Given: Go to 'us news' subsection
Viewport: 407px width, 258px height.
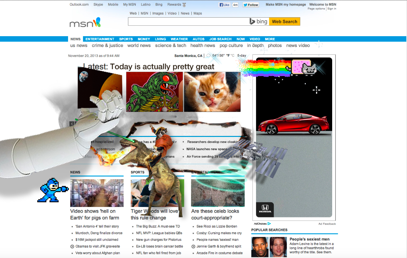Looking at the screenshot, I should coord(79,45).
